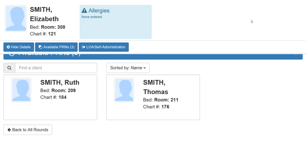Go back to All Rounds
This screenshot has width=306, height=144.
(x=28, y=130)
